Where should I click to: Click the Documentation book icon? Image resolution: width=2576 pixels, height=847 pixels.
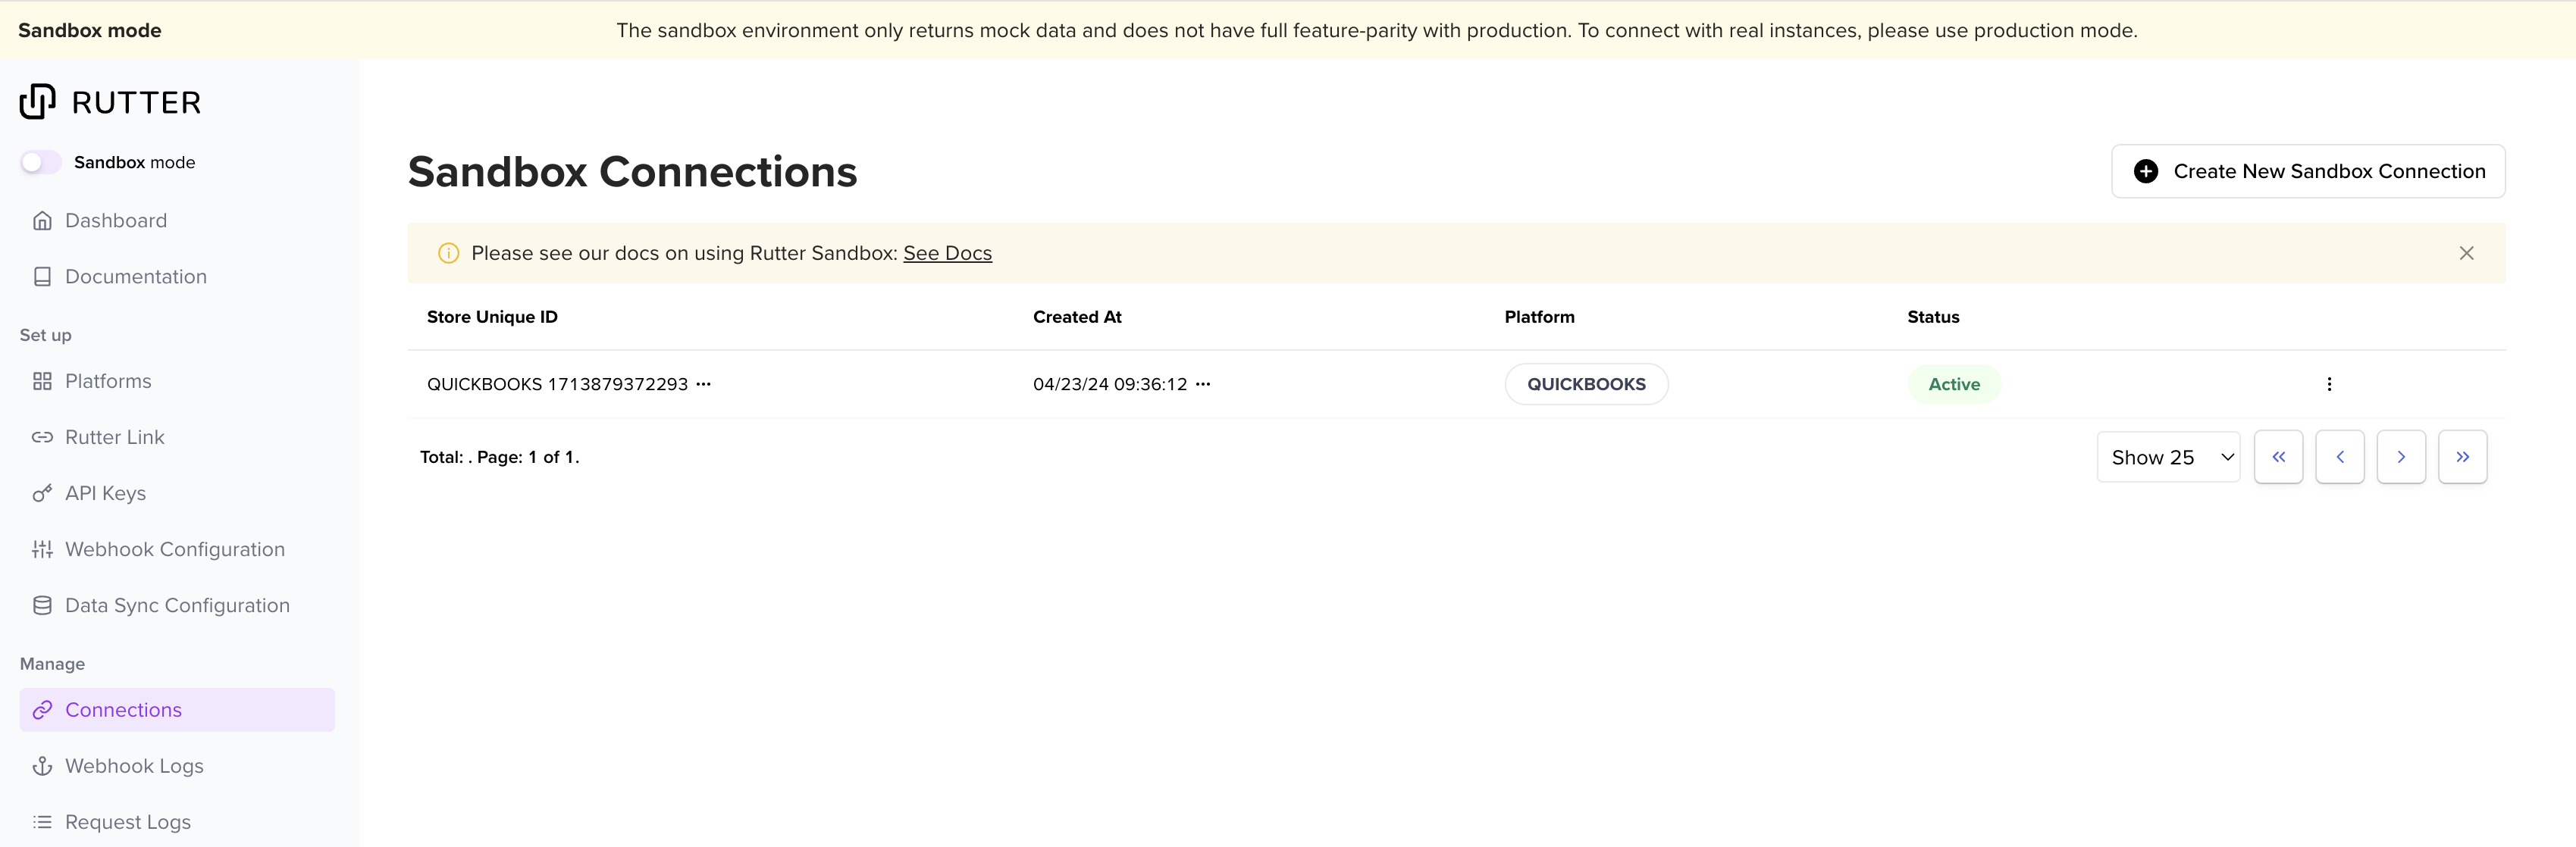click(x=42, y=277)
